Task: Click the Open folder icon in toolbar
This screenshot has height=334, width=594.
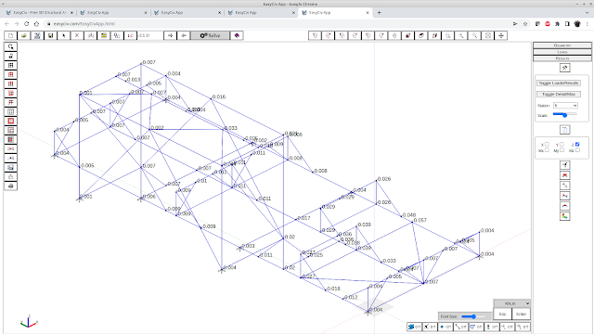Action: point(24,35)
